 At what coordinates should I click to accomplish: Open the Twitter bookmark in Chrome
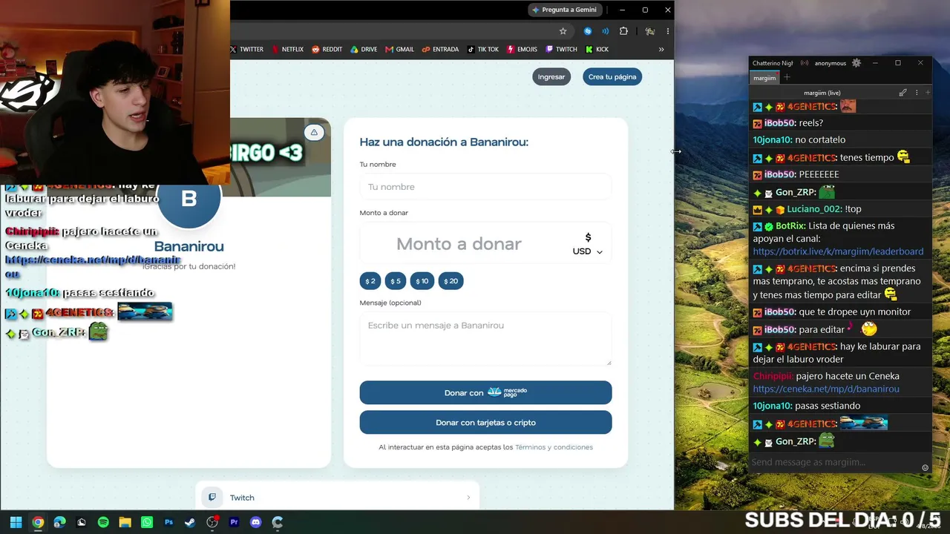[x=246, y=50]
